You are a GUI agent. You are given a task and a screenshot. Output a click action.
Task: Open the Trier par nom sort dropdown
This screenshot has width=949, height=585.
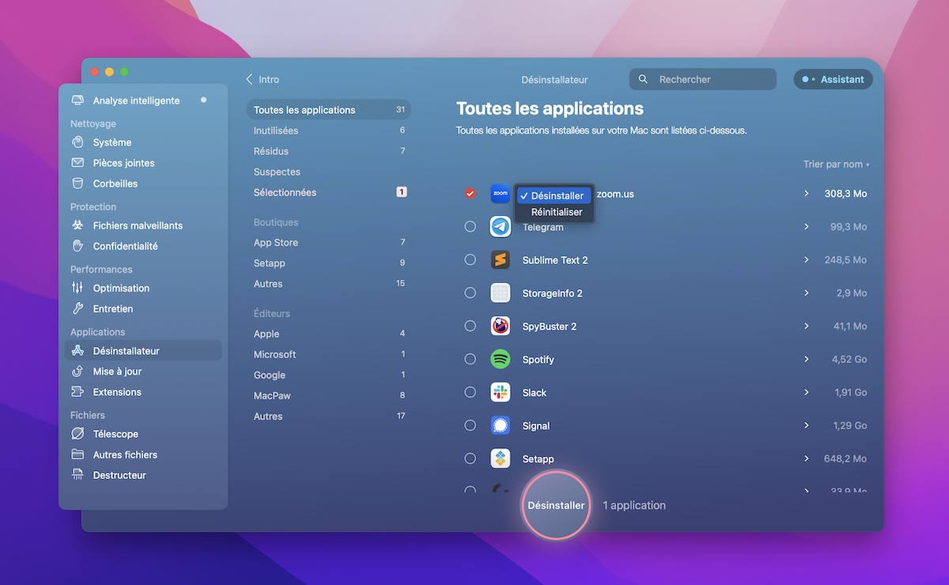point(836,164)
